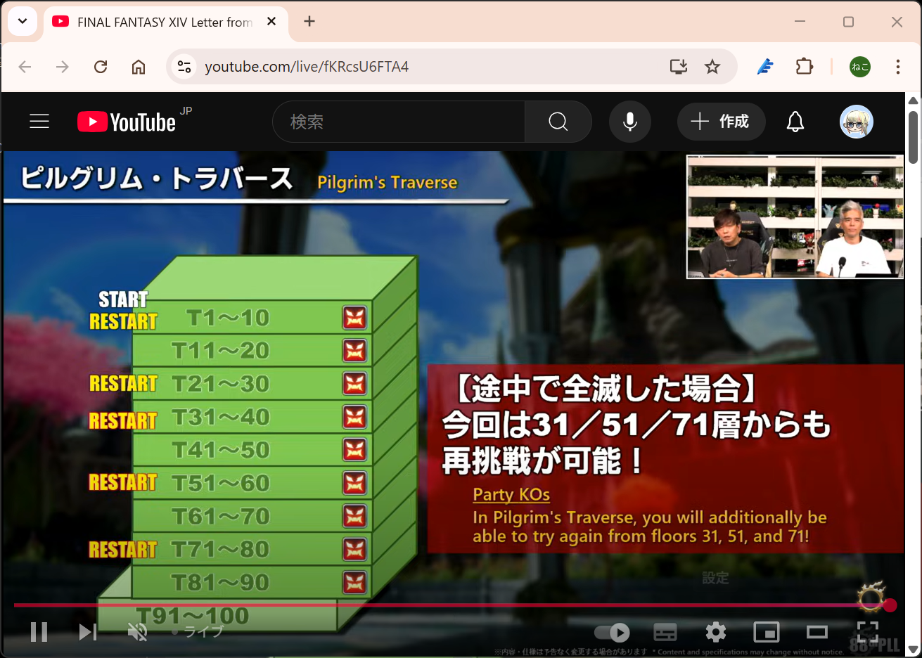Viewport: 922px width, 658px height.
Task: Click the progress bar playhead dot
Action: coord(890,605)
